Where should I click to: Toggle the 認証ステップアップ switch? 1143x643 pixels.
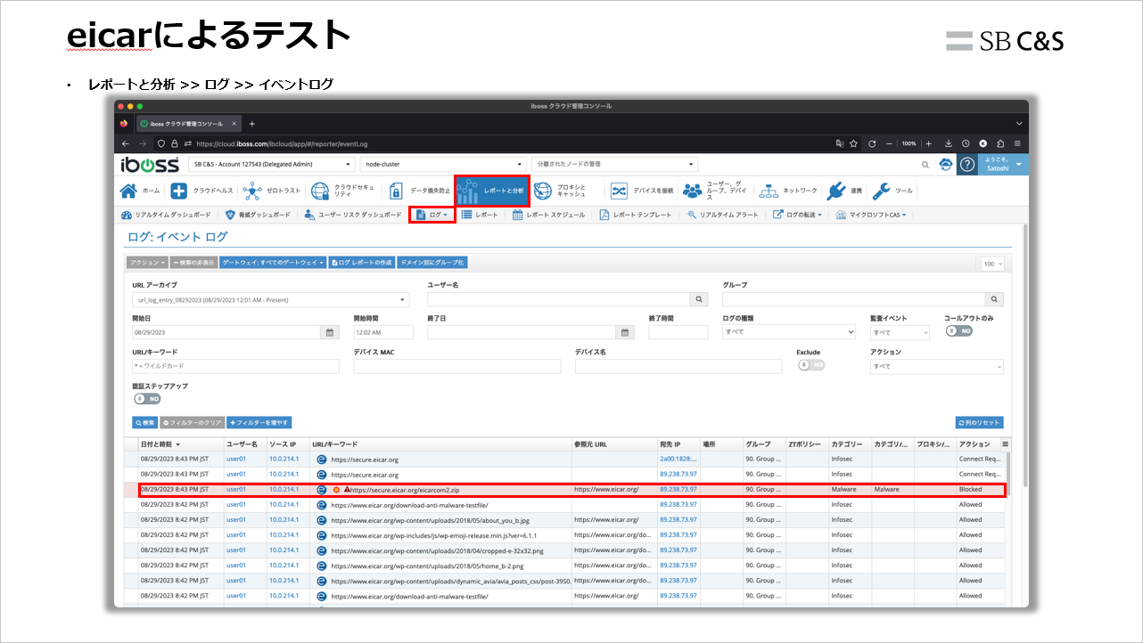(x=146, y=399)
